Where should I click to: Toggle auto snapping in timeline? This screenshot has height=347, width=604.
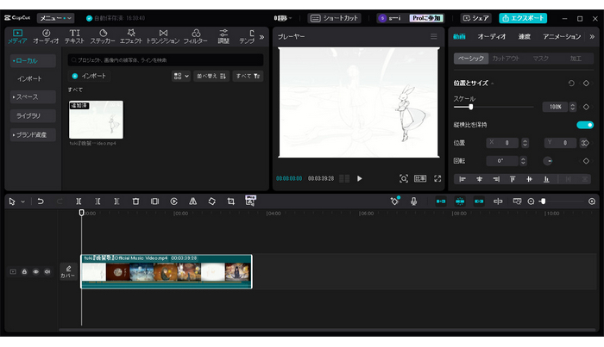click(460, 201)
